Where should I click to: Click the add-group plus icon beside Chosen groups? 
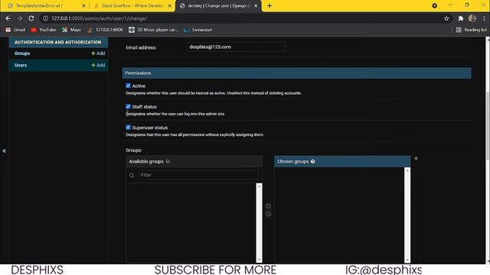(x=416, y=159)
